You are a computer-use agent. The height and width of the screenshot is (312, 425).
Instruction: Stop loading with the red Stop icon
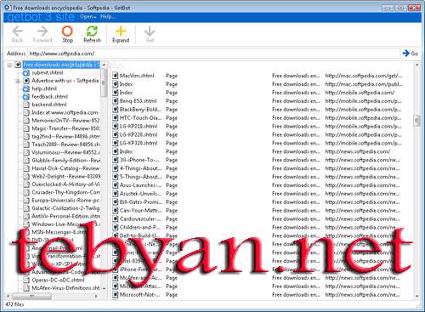coord(67,31)
